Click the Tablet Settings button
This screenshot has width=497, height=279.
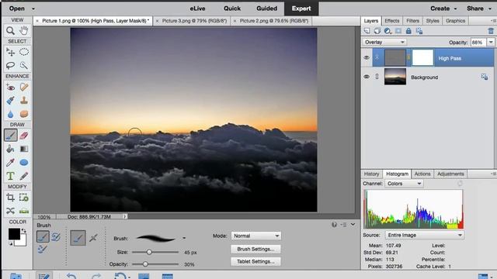(x=255, y=262)
